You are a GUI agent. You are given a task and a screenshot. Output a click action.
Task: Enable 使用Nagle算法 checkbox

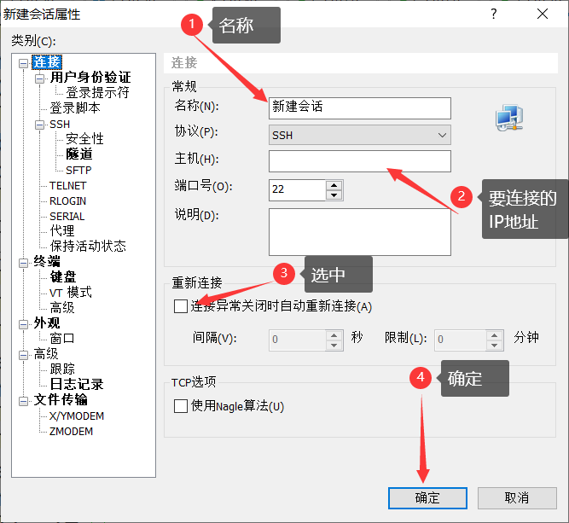(x=181, y=406)
